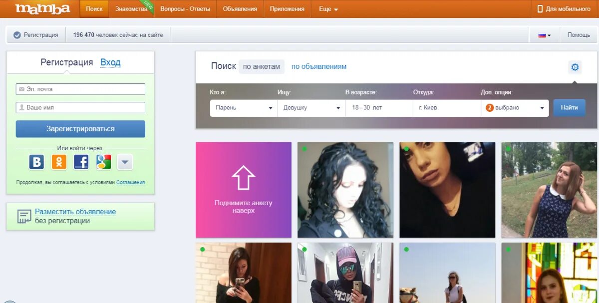
Task: Switch search to 'по объявлениям'
Action: pos(319,66)
